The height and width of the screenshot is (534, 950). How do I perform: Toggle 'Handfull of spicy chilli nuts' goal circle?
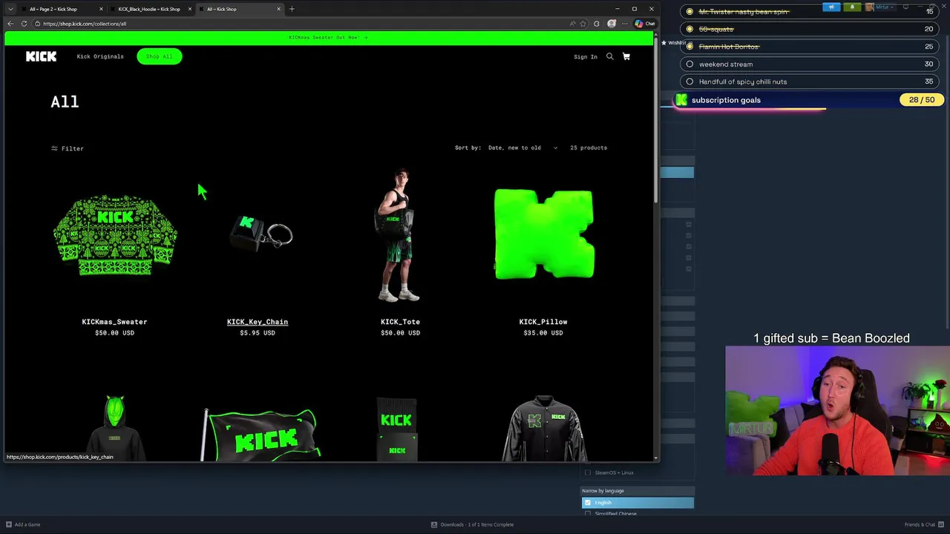coord(689,82)
